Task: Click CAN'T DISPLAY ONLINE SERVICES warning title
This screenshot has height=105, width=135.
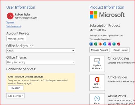Action: 26,77
